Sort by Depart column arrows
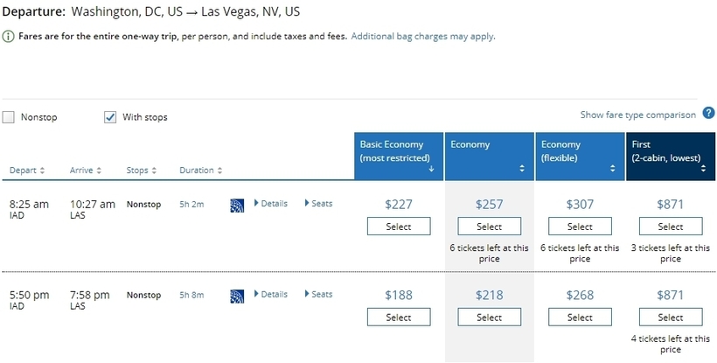Image resolution: width=717 pixels, height=363 pixels. coord(43,171)
